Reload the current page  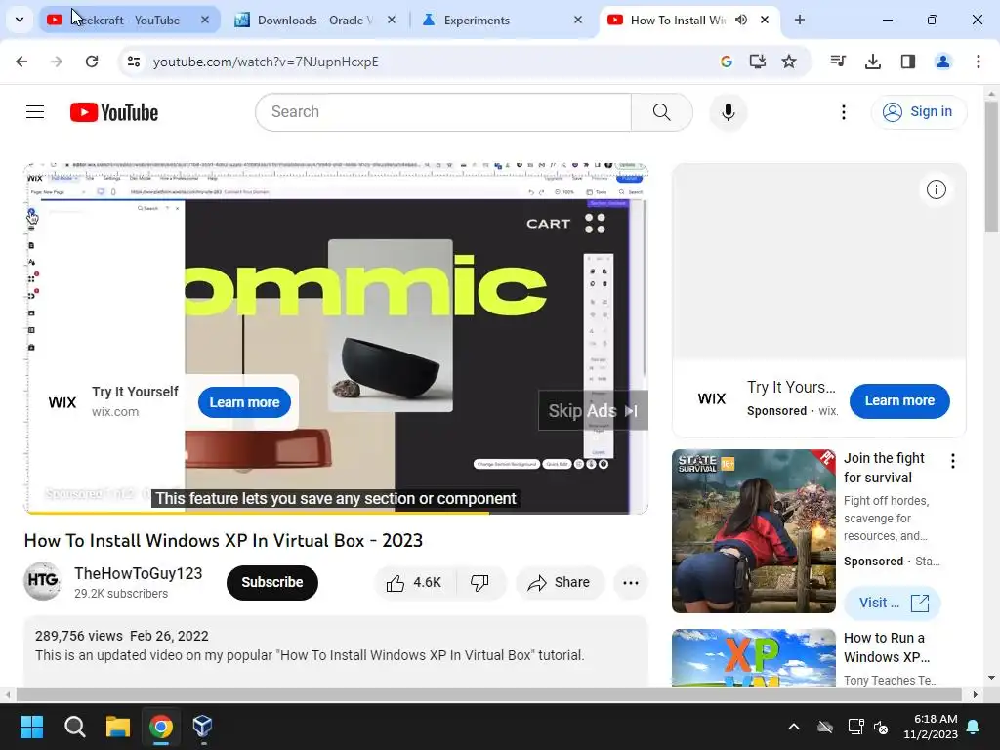(x=92, y=62)
